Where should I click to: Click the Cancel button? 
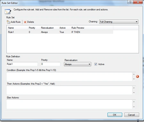(x=132, y=115)
